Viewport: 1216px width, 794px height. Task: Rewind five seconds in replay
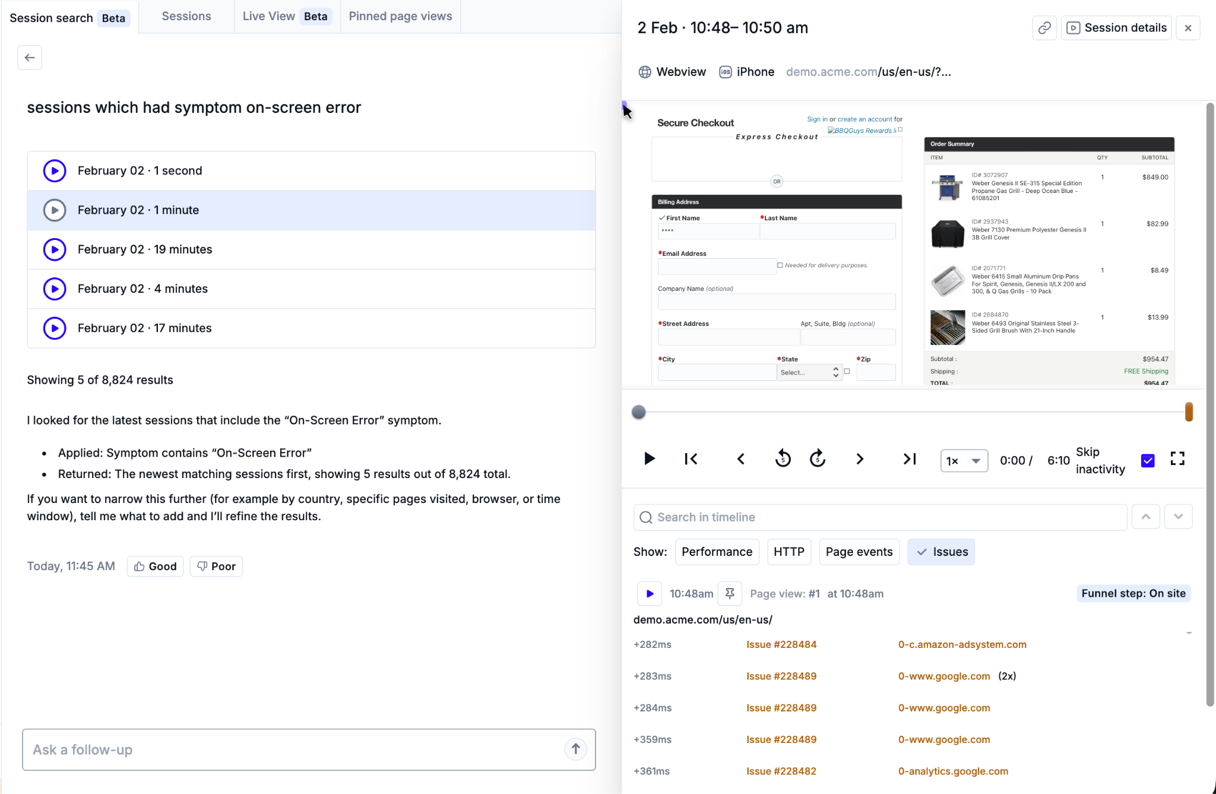pyautogui.click(x=783, y=459)
